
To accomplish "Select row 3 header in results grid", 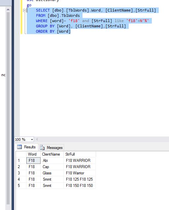I will coord(21,173).
